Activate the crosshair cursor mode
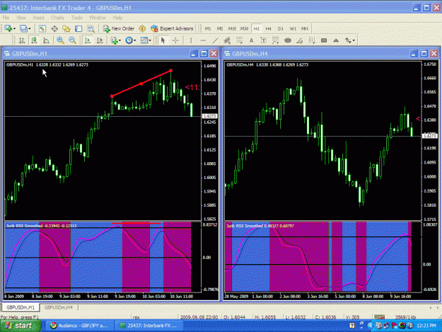Image resolution: width=442 pixels, height=332 pixels. [x=175, y=40]
